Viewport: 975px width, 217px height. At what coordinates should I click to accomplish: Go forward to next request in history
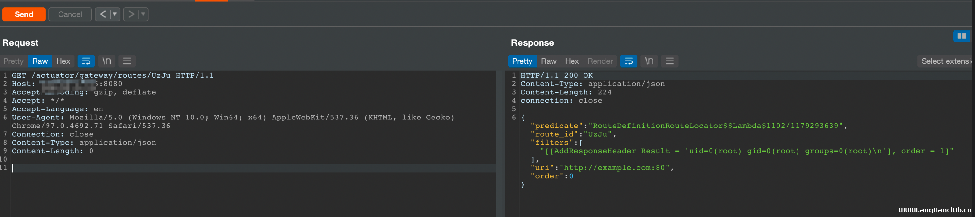(x=131, y=14)
